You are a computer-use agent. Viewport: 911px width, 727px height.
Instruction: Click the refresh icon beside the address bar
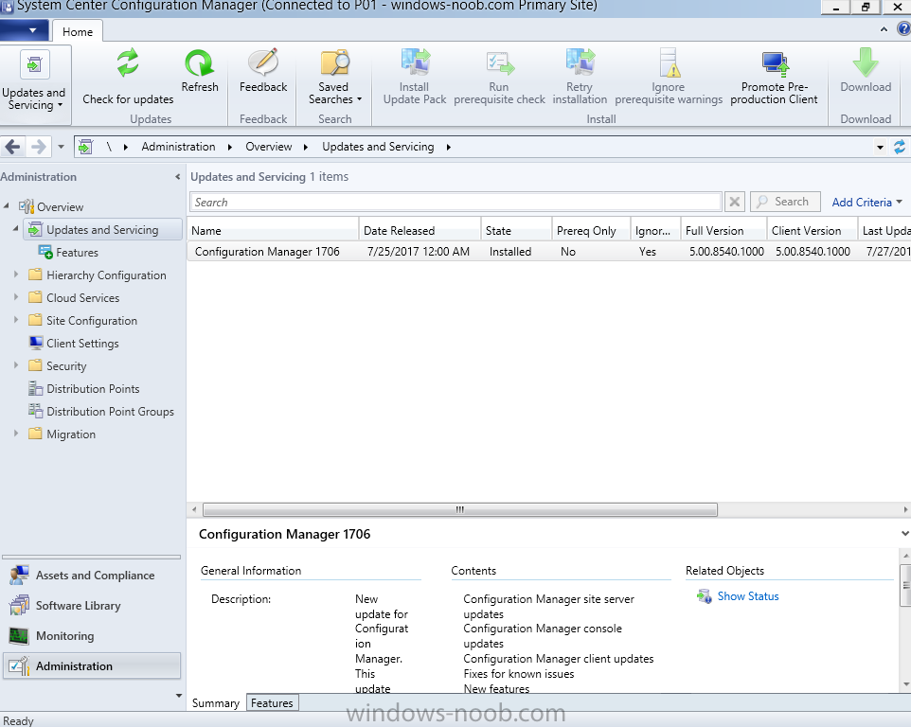[900, 147]
